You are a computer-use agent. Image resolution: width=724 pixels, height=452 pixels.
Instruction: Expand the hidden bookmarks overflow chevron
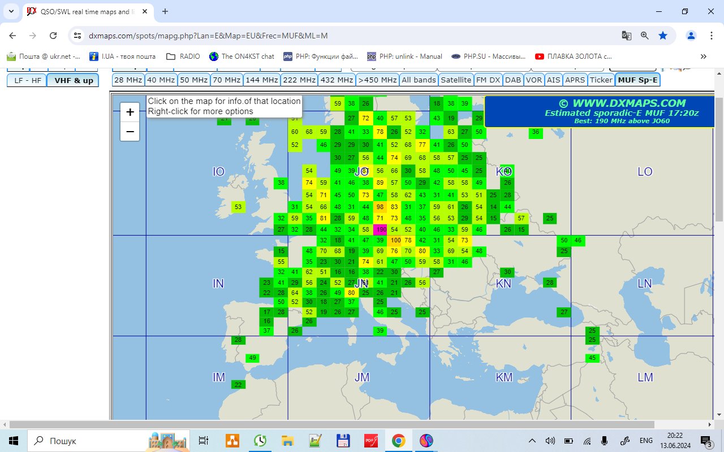pos(704,56)
